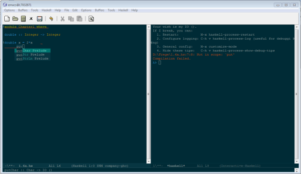Click the *haskell* buffer name in the mode line
Screen dimensions: 301x174
click(x=176, y=166)
